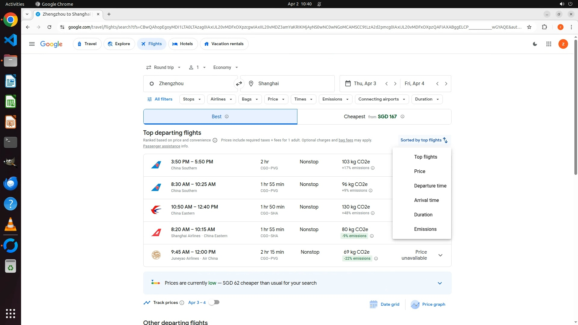The width and height of the screenshot is (578, 325).
Task: Switch to dark theme moon icon
Action: (x=535, y=44)
